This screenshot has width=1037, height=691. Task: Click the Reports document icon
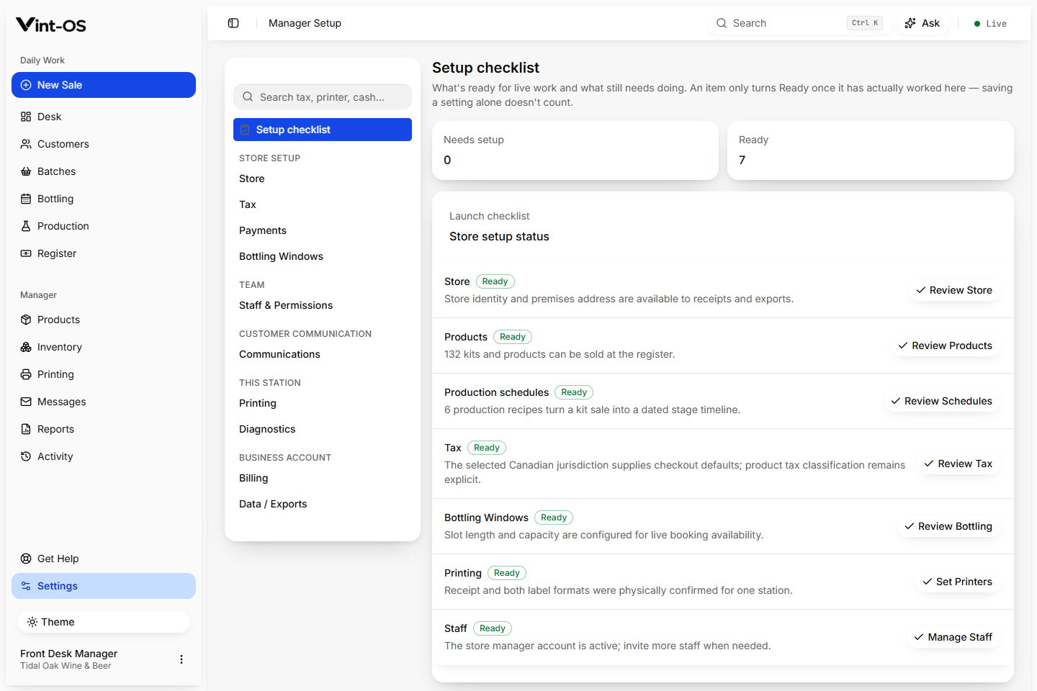(26, 429)
